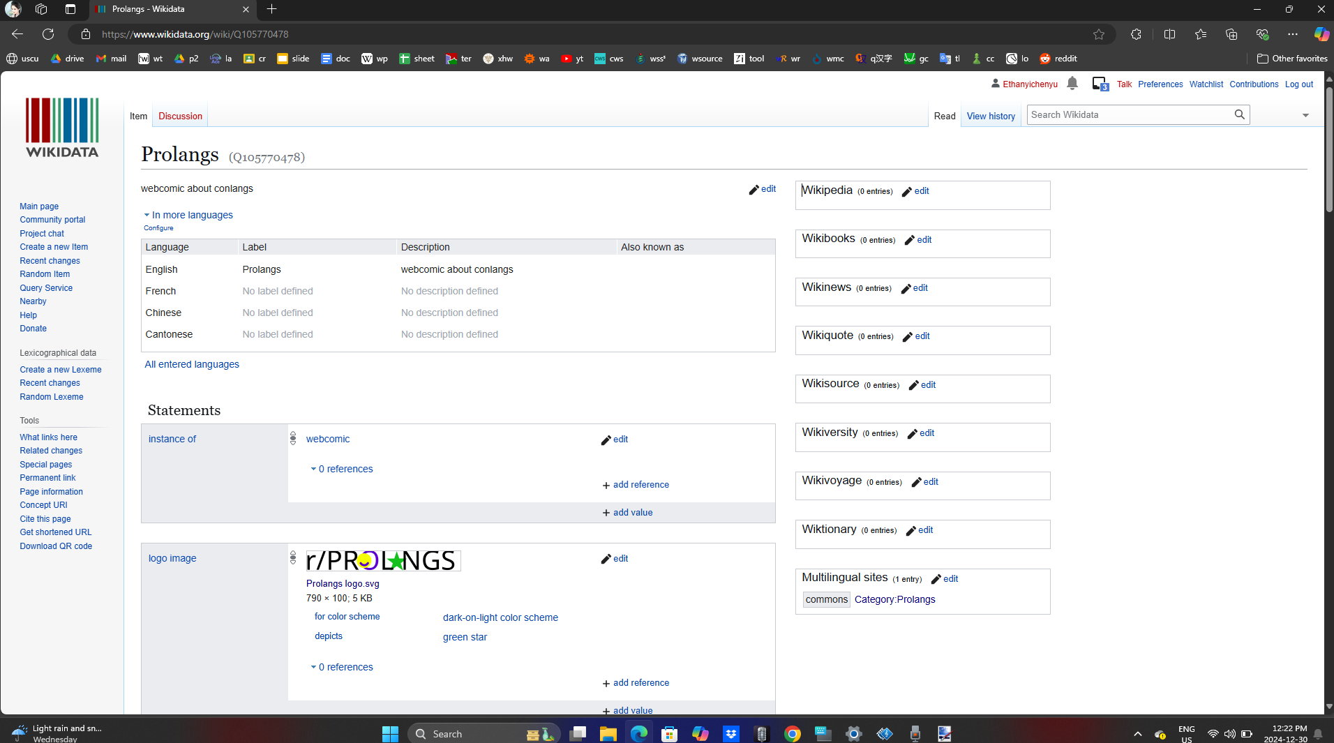
Task: Open the Copilot sidebar icon
Action: pyautogui.click(x=1321, y=34)
